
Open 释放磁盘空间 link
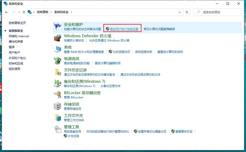pyautogui.click(x=73, y=131)
